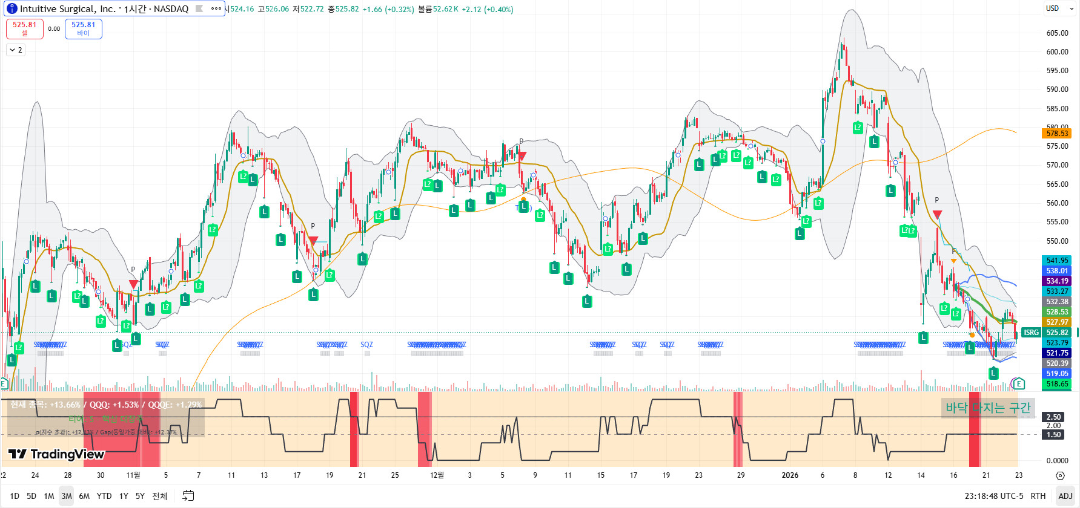The width and height of the screenshot is (1080, 508).
Task: Open the go-to-date calendar icon
Action: point(188,496)
